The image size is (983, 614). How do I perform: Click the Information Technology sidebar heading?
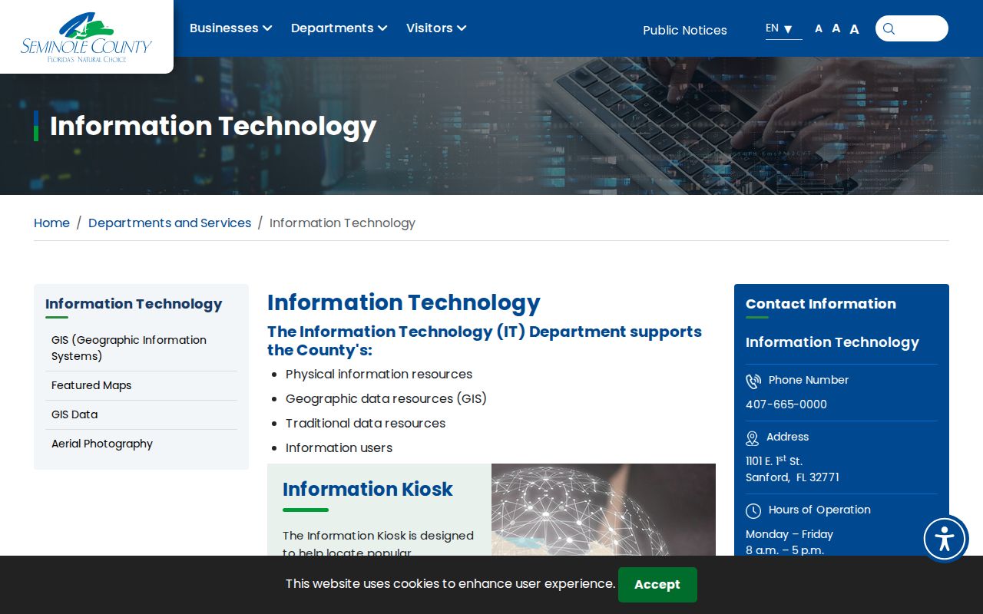pyautogui.click(x=134, y=303)
